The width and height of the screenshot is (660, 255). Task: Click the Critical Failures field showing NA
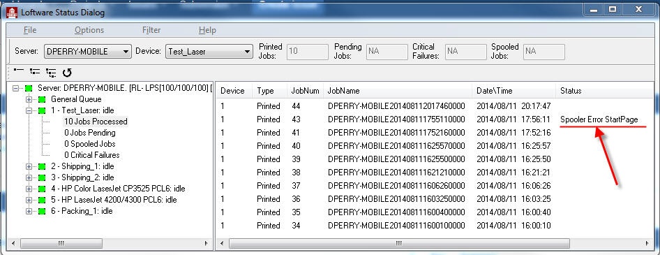[465, 52]
